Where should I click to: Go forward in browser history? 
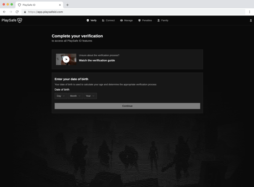[11, 12]
